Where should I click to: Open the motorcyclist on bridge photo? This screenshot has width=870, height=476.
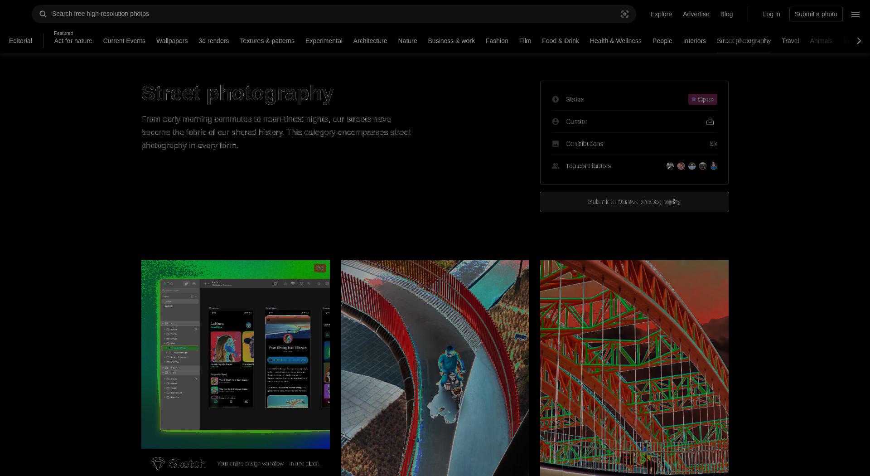coord(435,368)
